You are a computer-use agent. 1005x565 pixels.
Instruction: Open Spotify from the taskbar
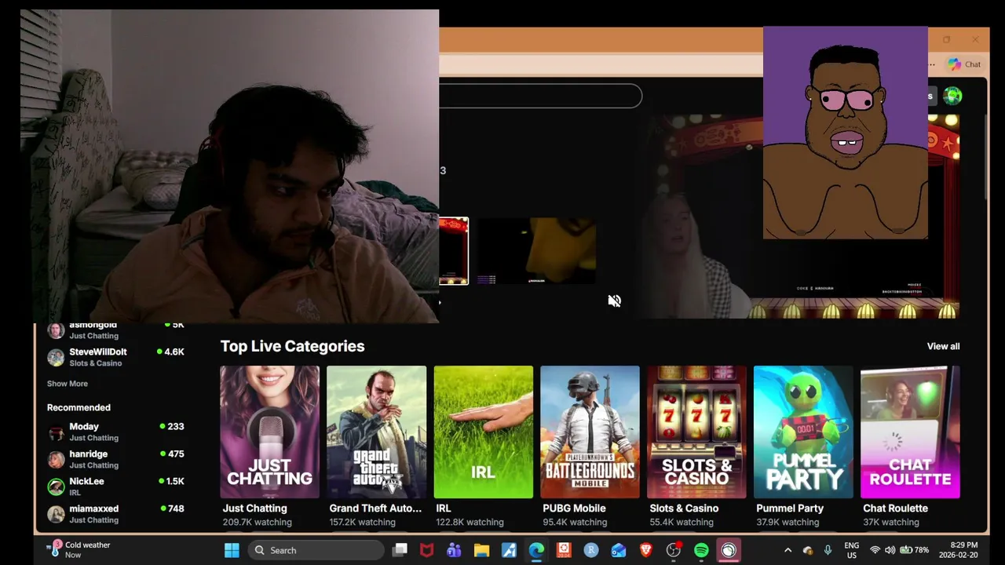[x=701, y=550]
